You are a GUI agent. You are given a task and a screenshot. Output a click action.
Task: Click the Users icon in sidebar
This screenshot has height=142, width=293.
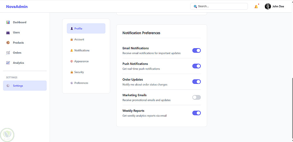8,32
